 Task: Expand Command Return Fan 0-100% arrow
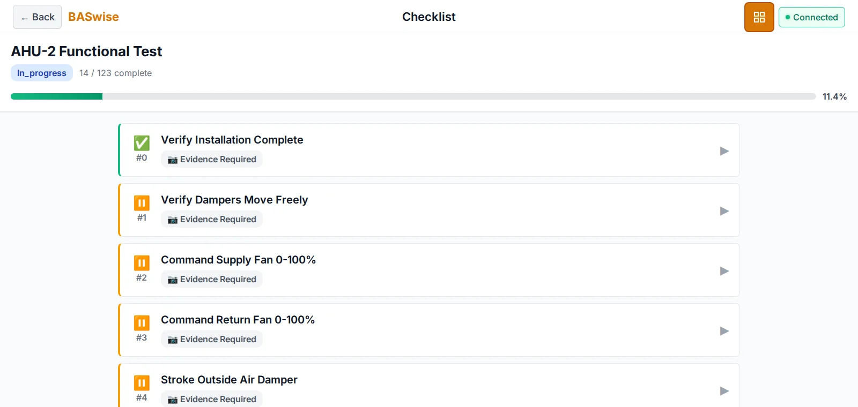point(724,331)
